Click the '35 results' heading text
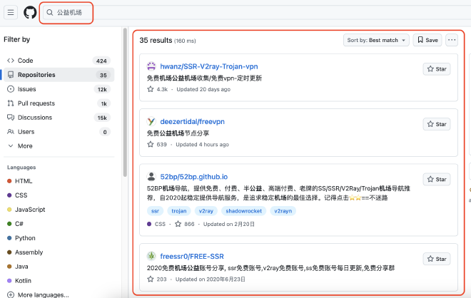 [x=156, y=40]
